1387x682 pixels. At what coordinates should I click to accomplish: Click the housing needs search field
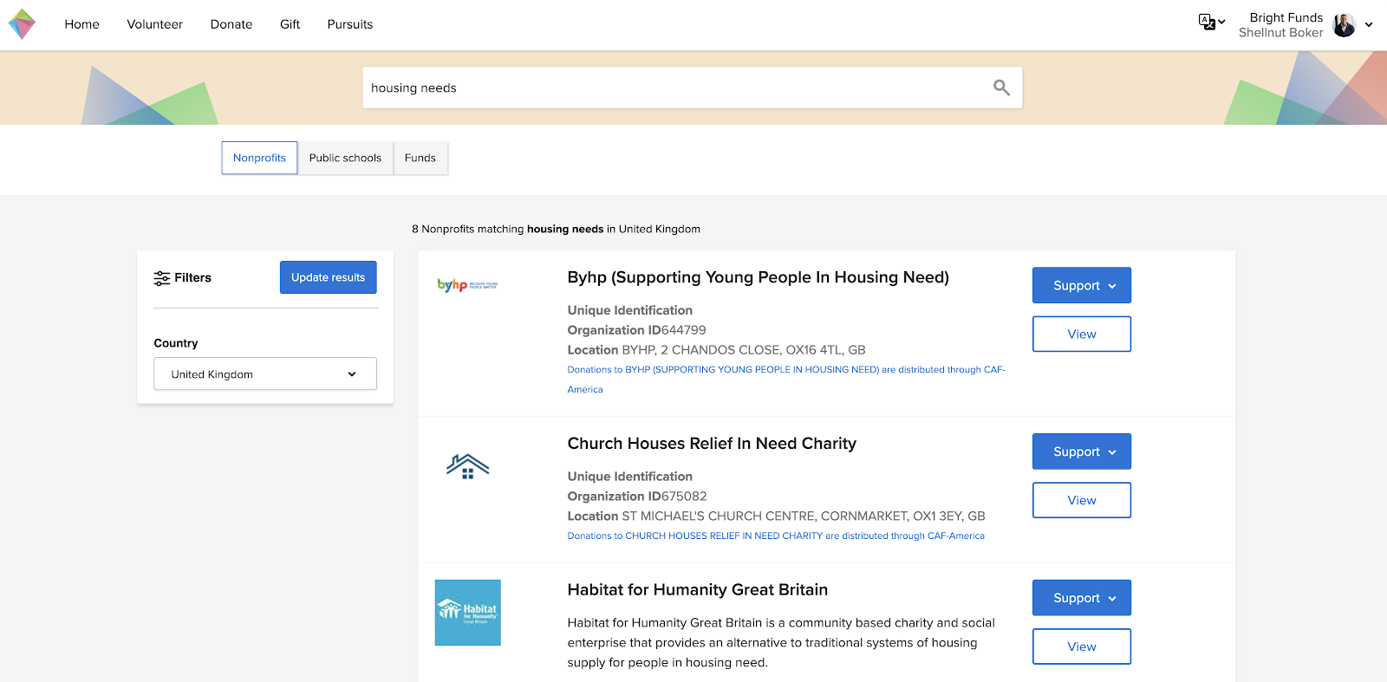676,88
